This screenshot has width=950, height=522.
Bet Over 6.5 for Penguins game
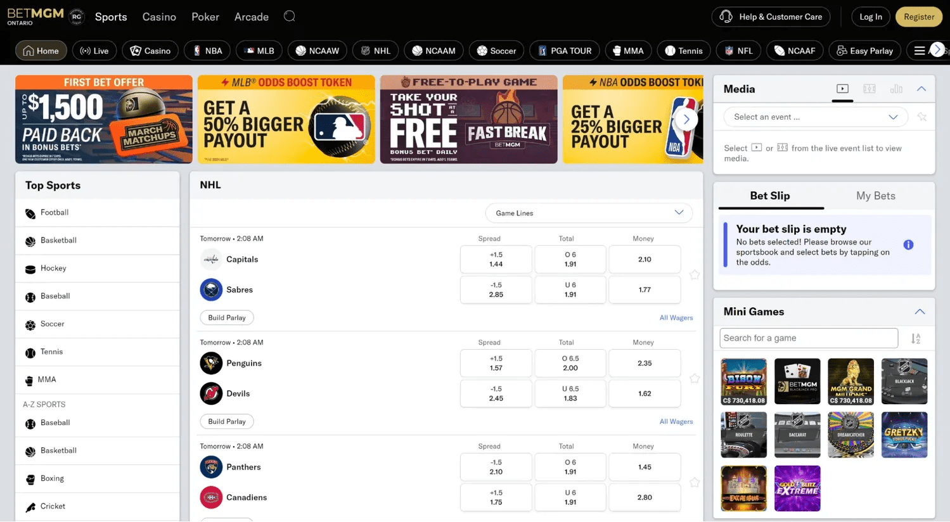[570, 363]
